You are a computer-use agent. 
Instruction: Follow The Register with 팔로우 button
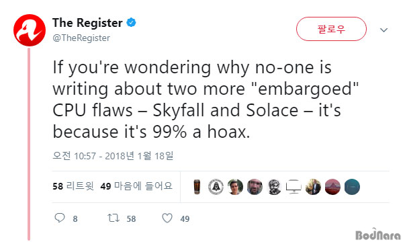(x=331, y=29)
